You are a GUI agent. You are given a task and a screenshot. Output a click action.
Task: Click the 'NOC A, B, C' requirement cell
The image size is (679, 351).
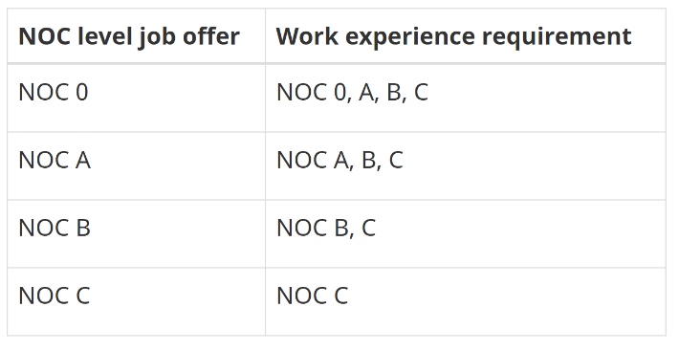[x=466, y=166]
